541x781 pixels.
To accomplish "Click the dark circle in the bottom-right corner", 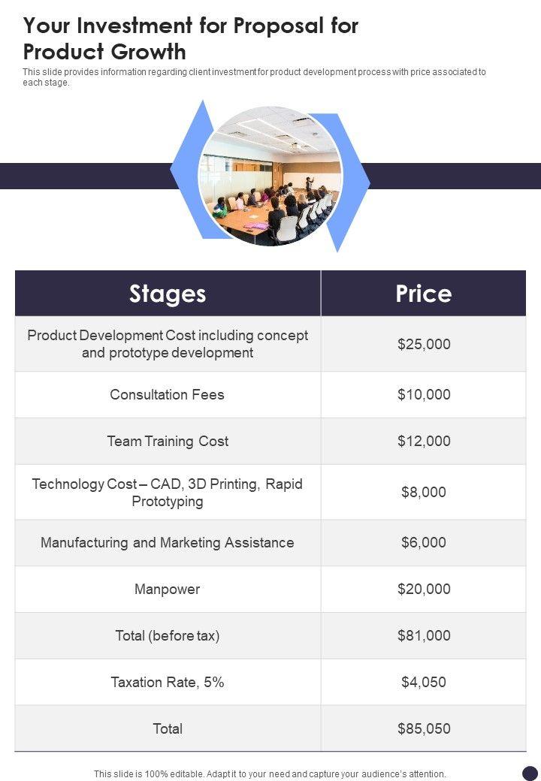I will [x=530, y=773].
